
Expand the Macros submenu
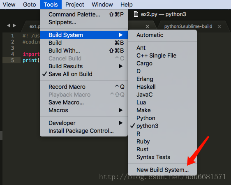pyautogui.click(x=84, y=110)
